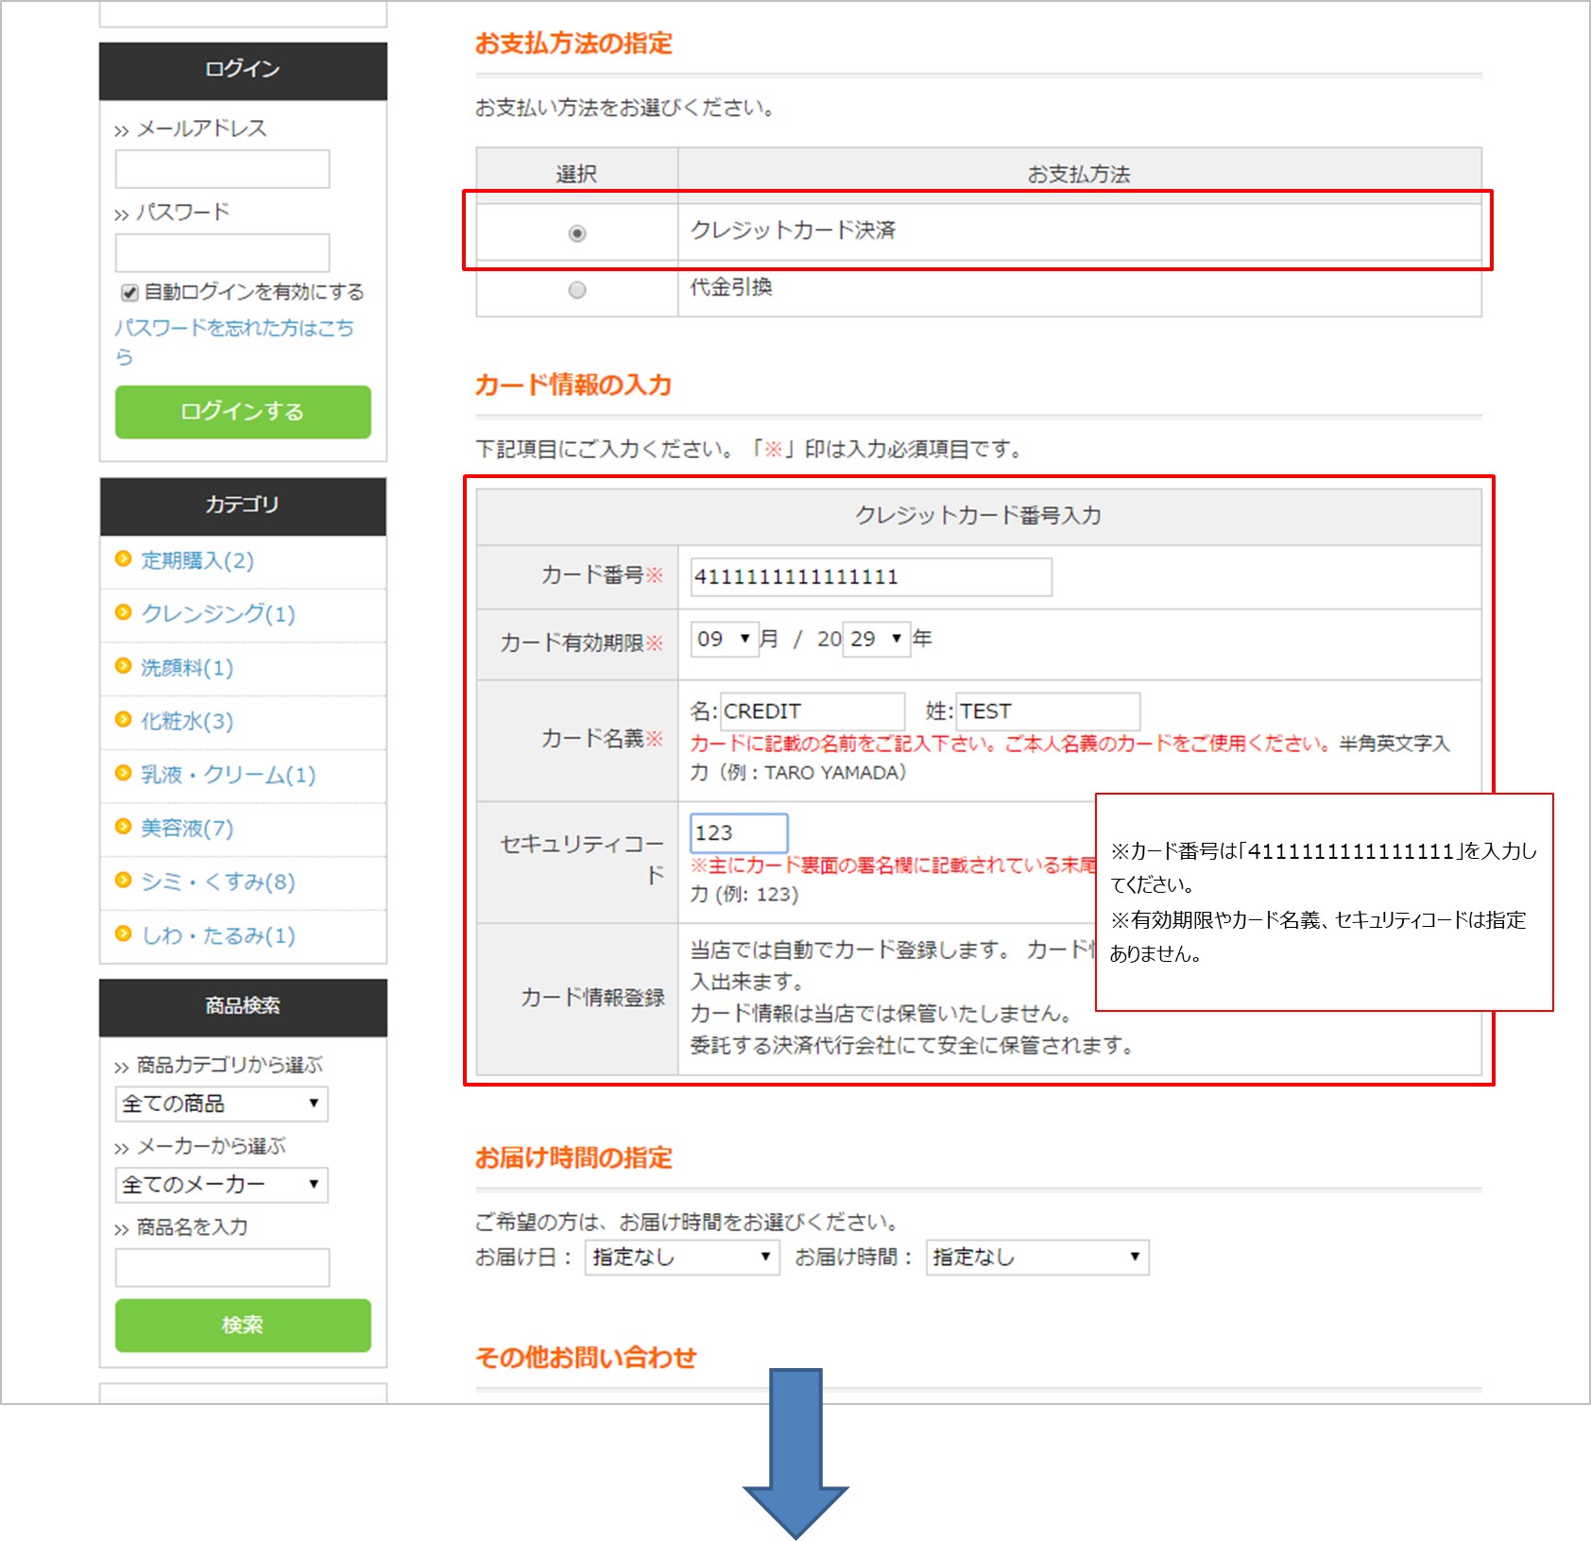Screen dimensions: 1591x1541
Task: Expand the 全てのメーカー maker dropdown
Action: (221, 1184)
